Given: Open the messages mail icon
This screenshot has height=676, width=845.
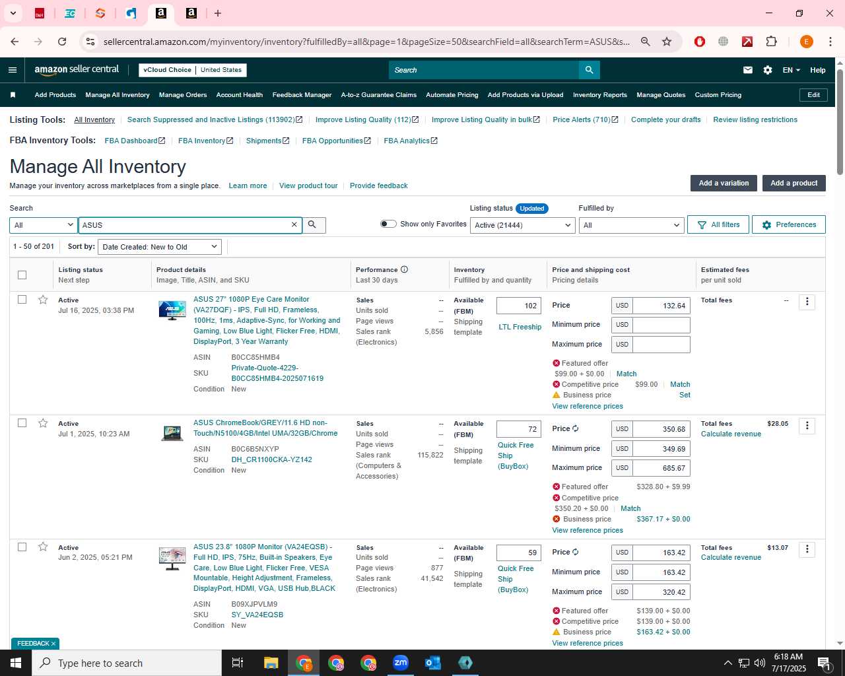Looking at the screenshot, I should (748, 70).
